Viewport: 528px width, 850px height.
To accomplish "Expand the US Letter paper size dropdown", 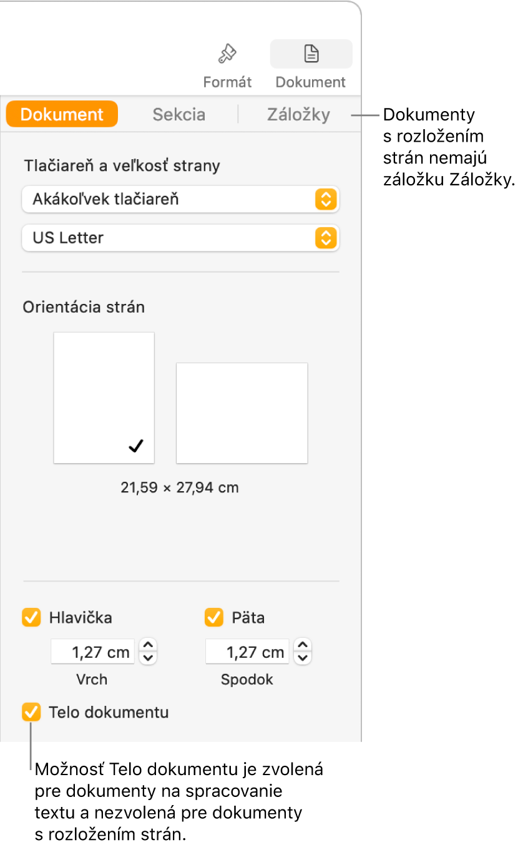I will 180,238.
